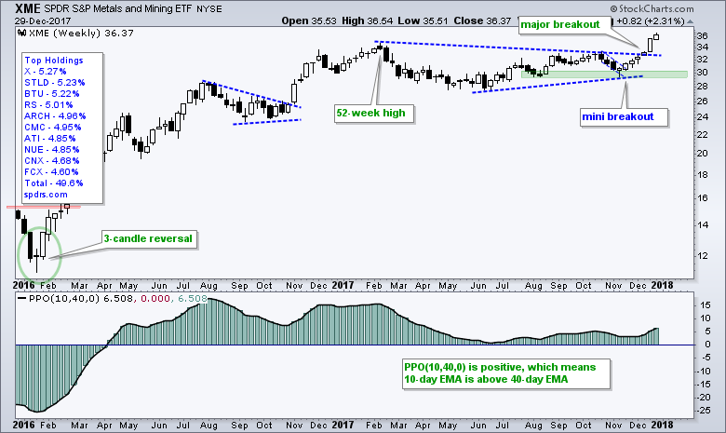The height and width of the screenshot is (433, 726).
Task: Select the SPDR S&P Metals and Mining ETF name
Action: click(x=118, y=8)
